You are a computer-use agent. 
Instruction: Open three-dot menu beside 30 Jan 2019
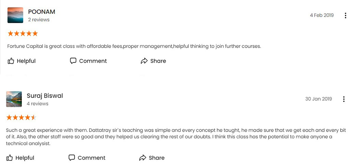pos(344,99)
